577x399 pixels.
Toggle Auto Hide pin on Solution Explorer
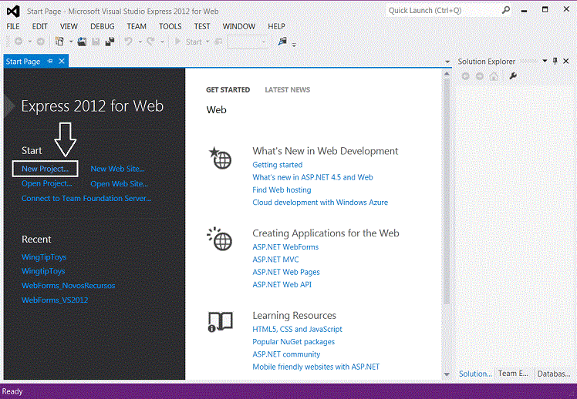pyautogui.click(x=555, y=61)
